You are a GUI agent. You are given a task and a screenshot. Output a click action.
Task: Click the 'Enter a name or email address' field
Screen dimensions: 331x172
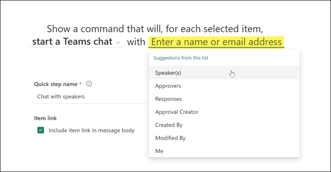217,42
